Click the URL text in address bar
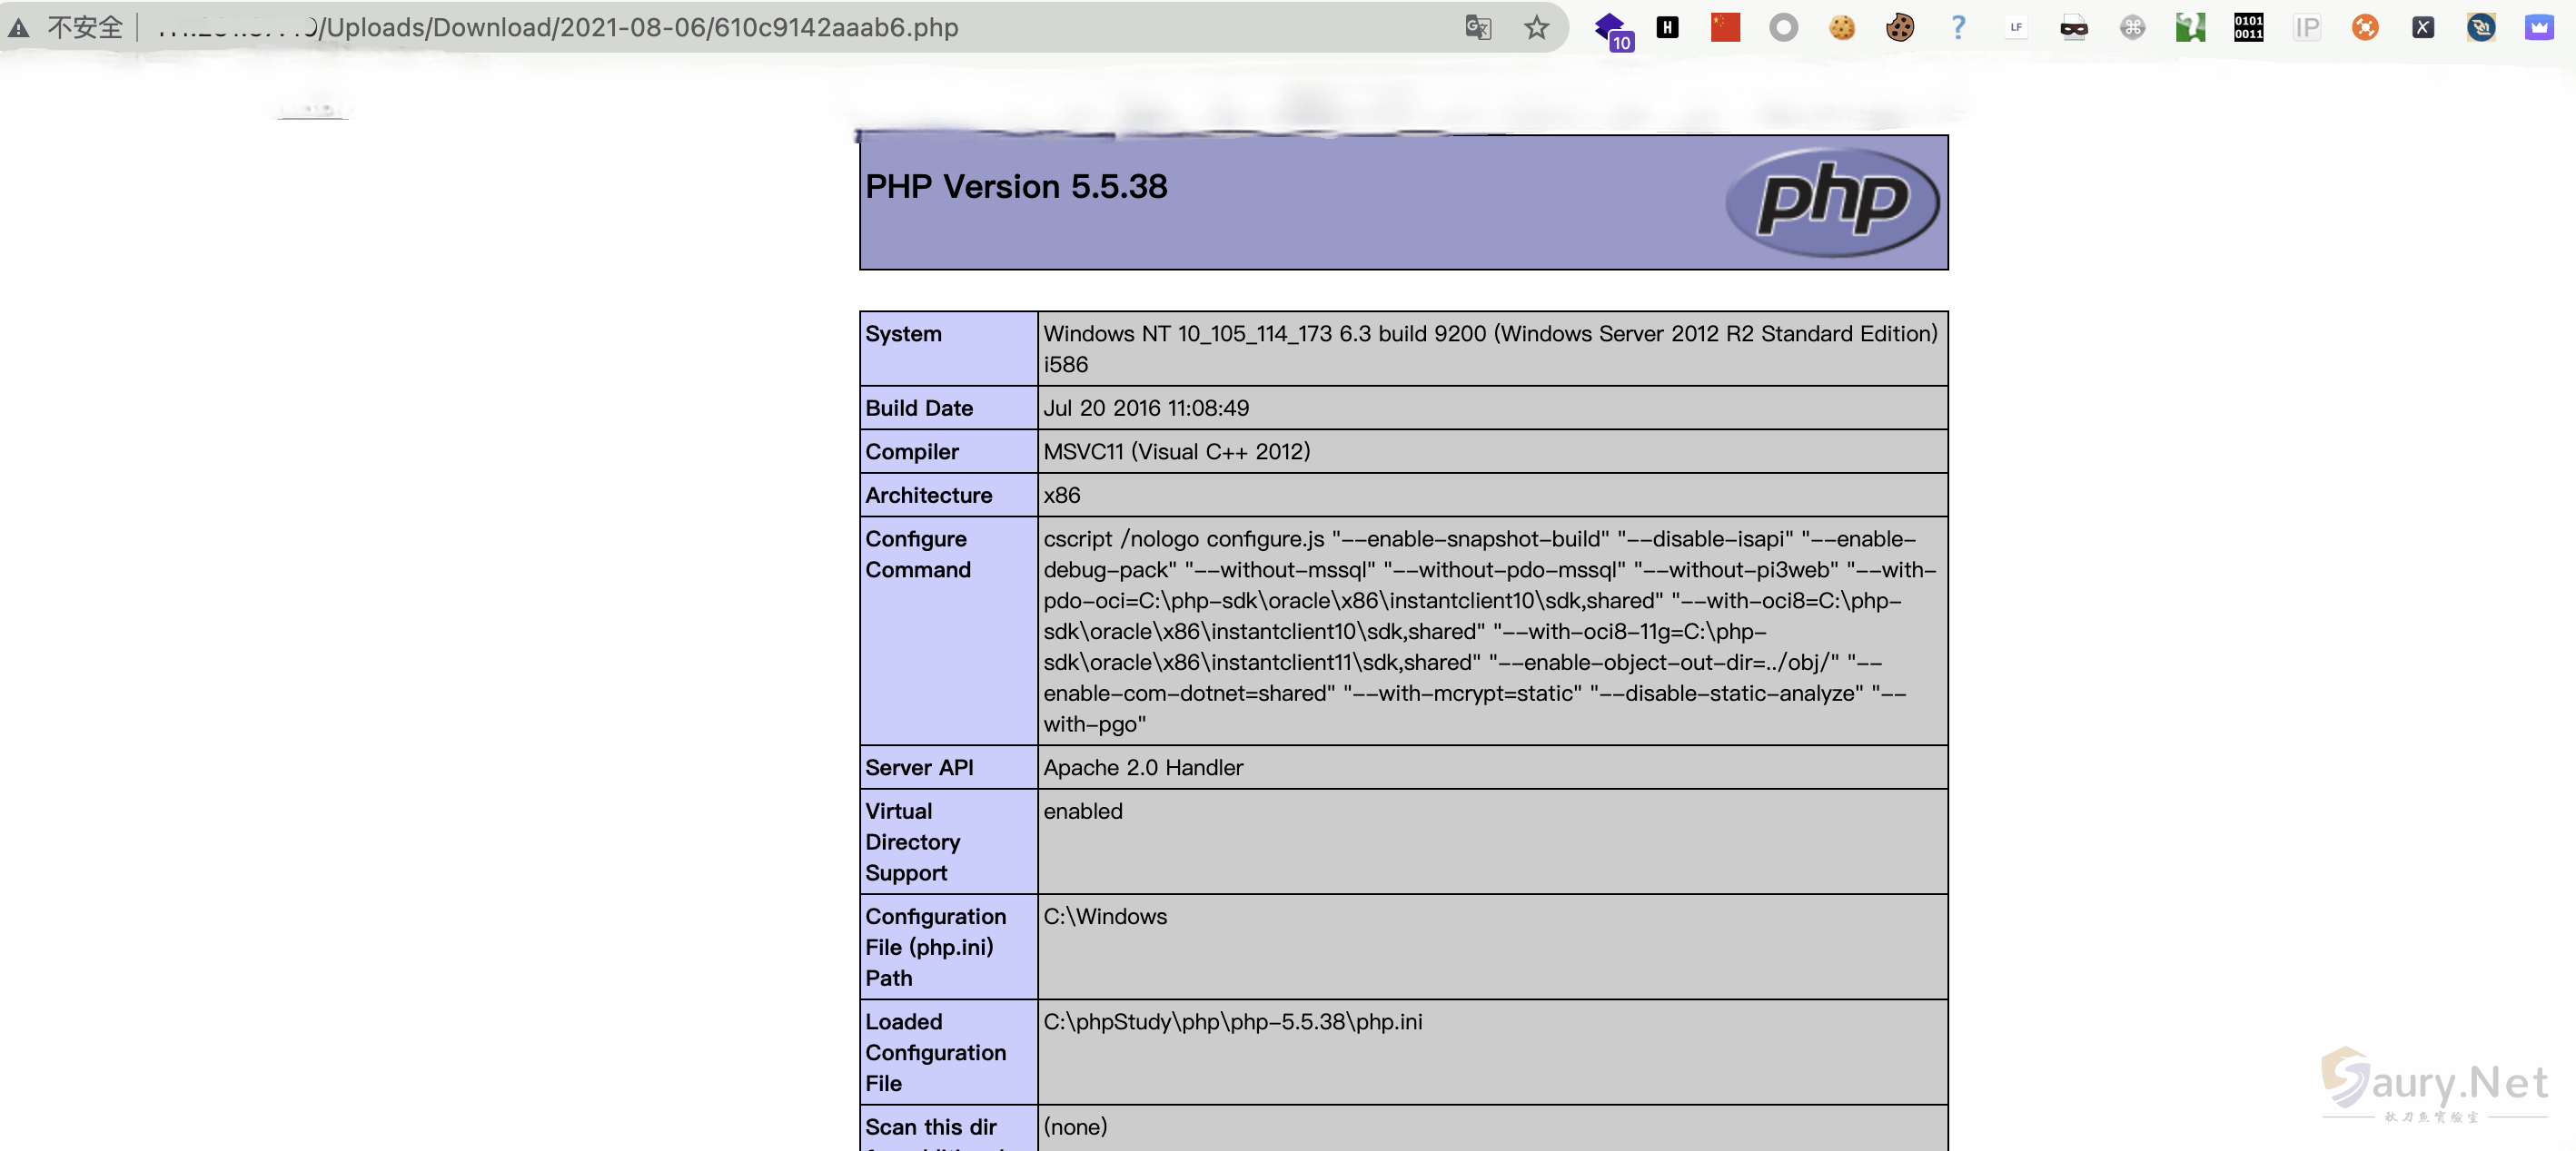This screenshot has width=2576, height=1151. tap(640, 27)
